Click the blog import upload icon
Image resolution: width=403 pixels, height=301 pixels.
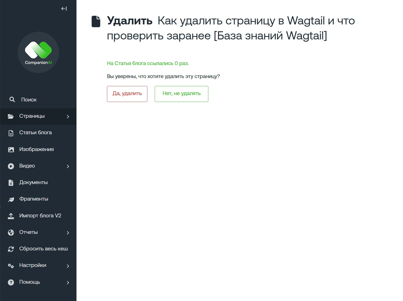click(11, 216)
